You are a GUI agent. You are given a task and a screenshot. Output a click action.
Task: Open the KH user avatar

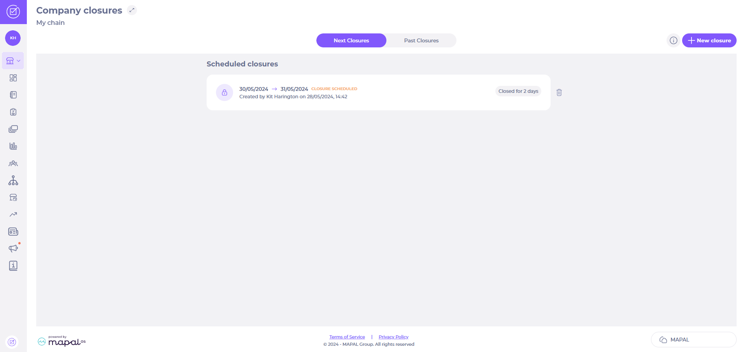[x=13, y=38]
